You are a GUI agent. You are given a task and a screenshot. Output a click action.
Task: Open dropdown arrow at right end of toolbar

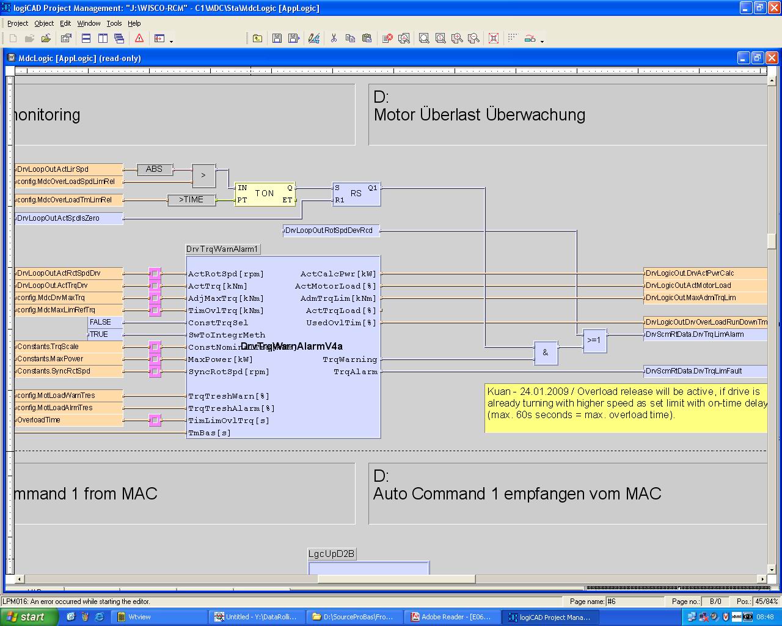pyautogui.click(x=542, y=41)
